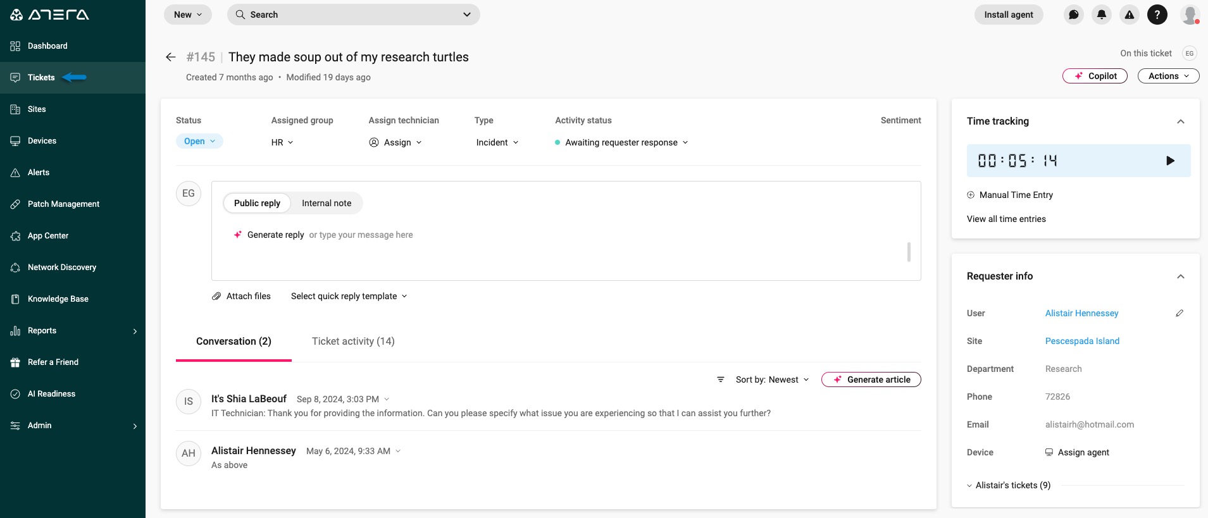Add a Manual Time Entry

(1010, 195)
